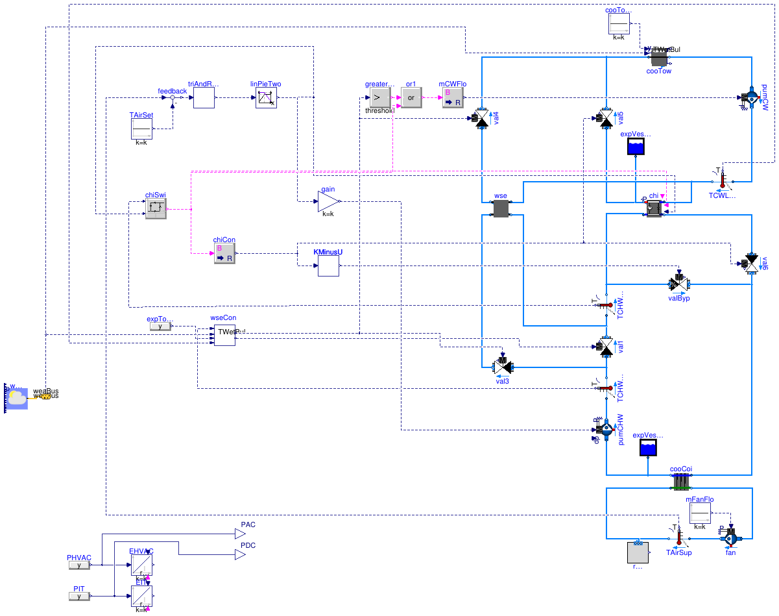Select the linPieTwo block
The width and height of the screenshot is (779, 616).
click(x=266, y=98)
